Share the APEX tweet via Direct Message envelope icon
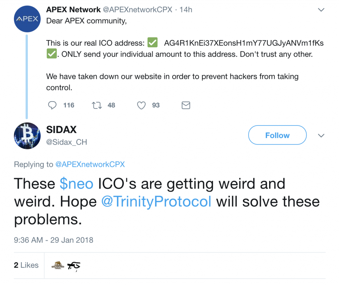Screen dimensions: 339x285 (x=186, y=105)
